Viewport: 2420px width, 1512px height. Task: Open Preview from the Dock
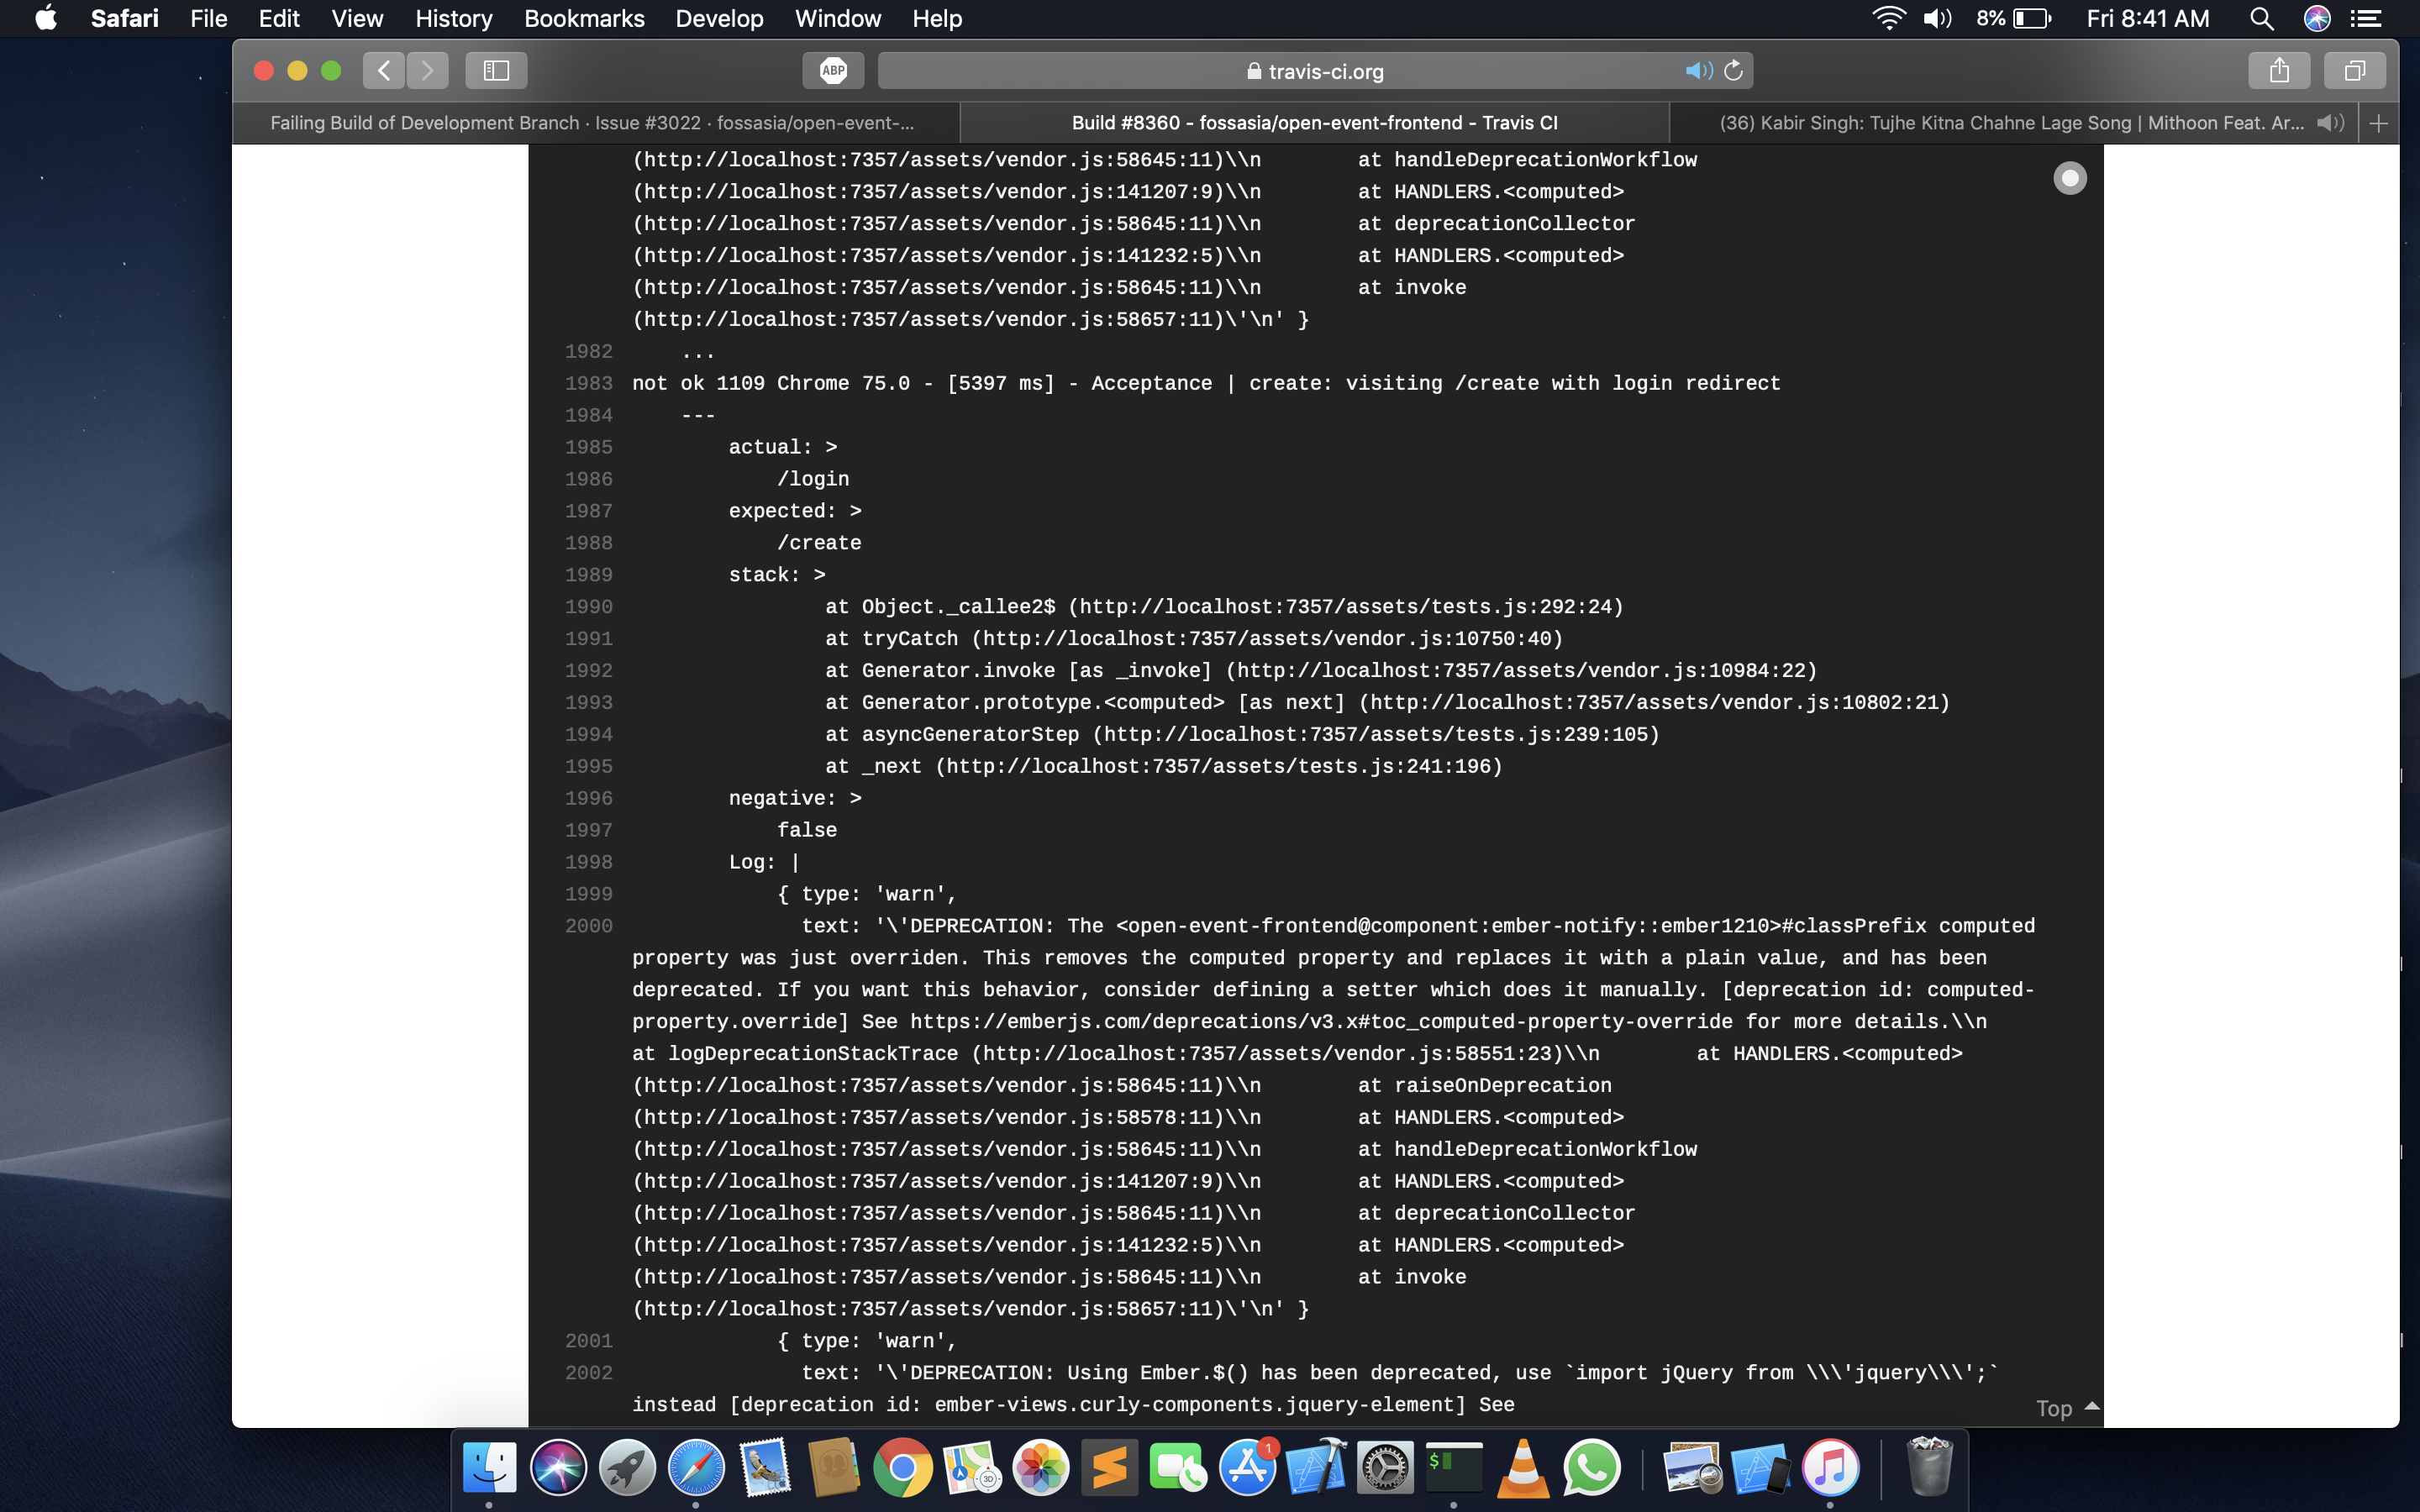[1692, 1467]
